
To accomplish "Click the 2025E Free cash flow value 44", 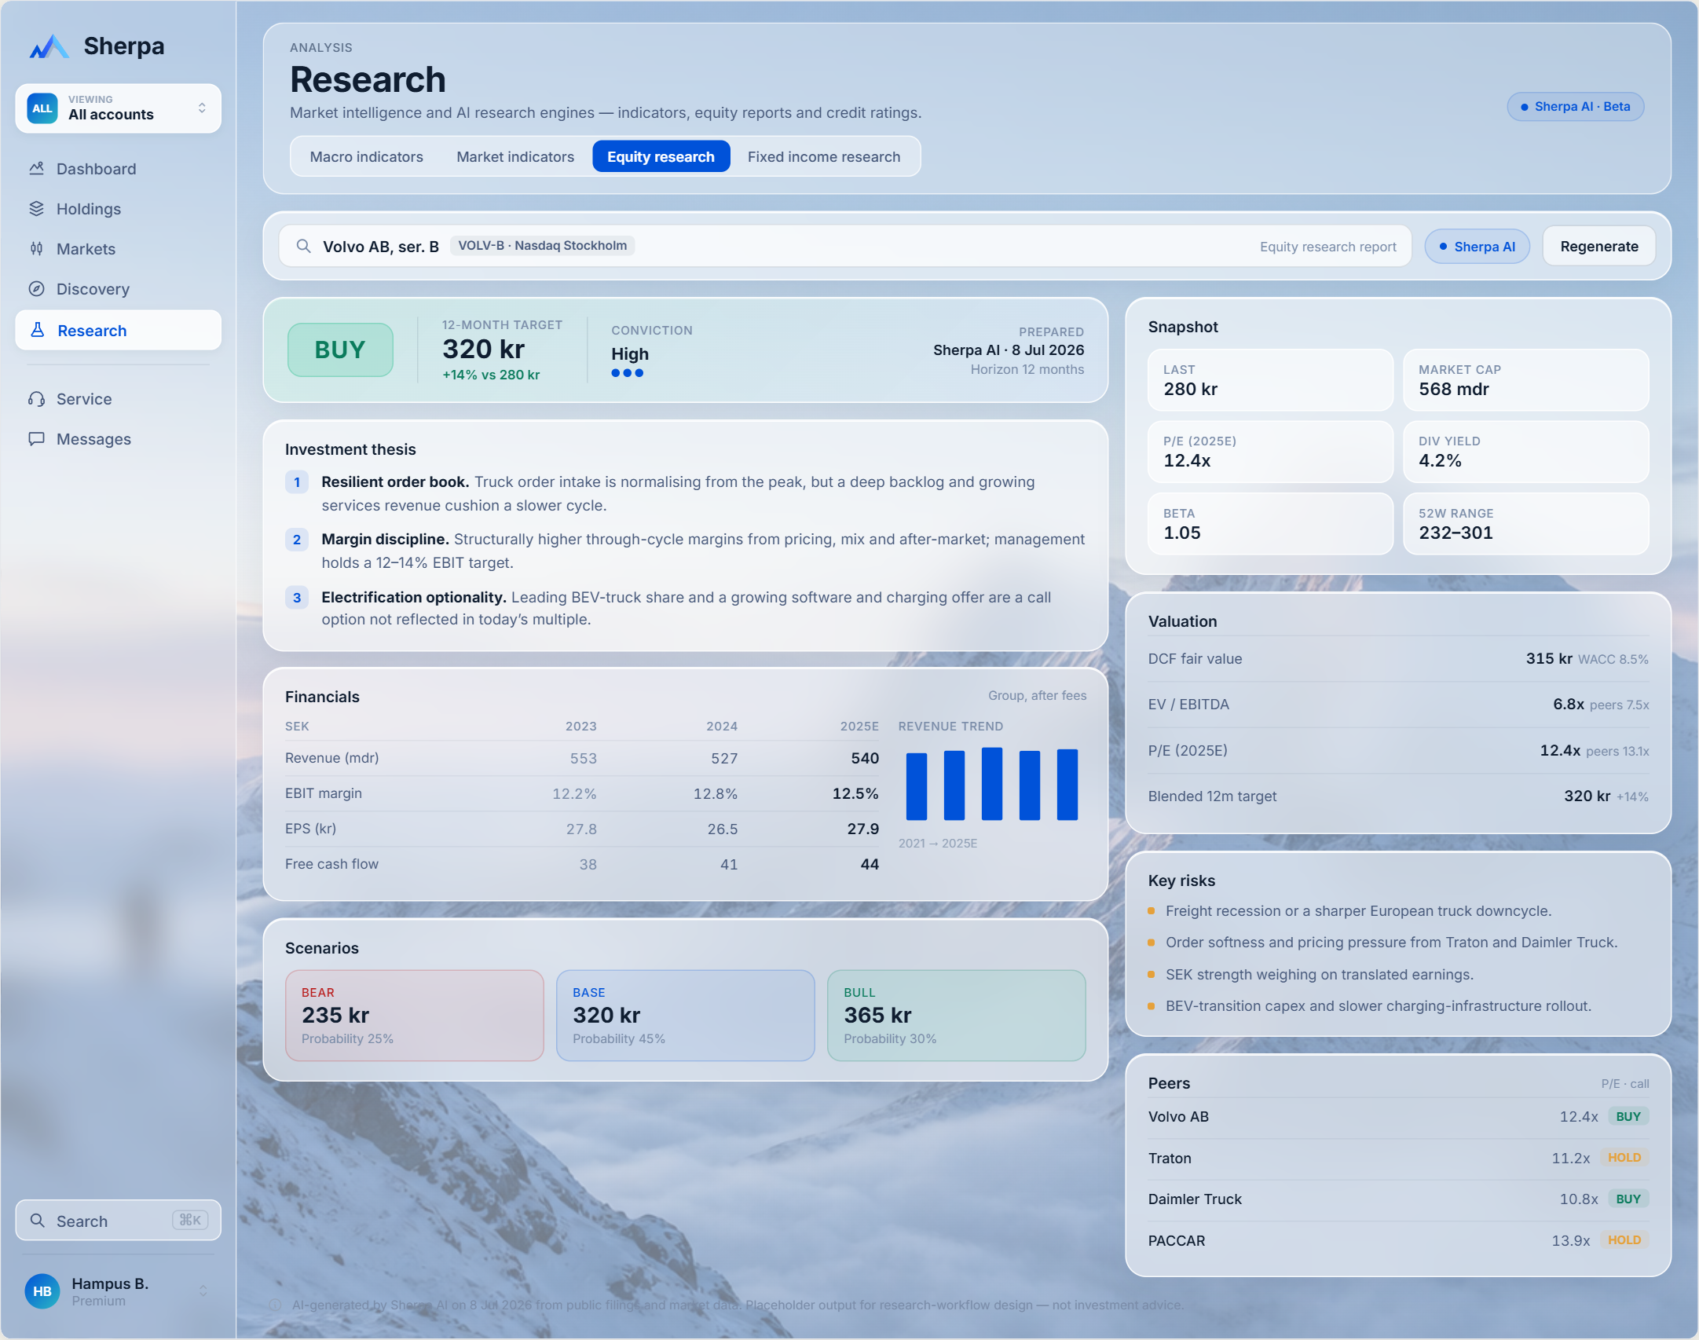I will click(870, 864).
